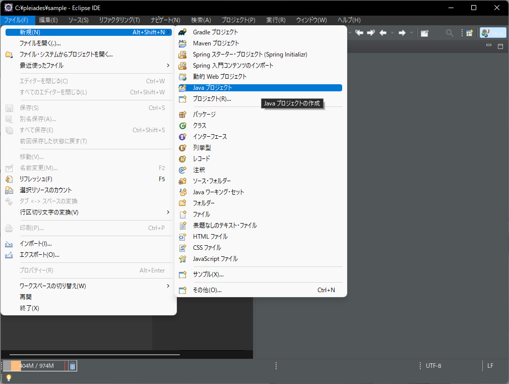
Task: Click horizontal scrollbar in bottom-left panel
Action: pyautogui.click(x=94, y=354)
